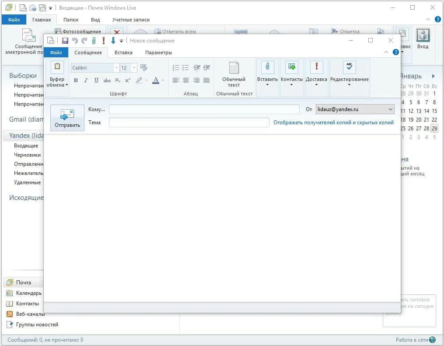Show copy and hidden copy recipients link
The height and width of the screenshot is (346, 444).
[x=334, y=122]
